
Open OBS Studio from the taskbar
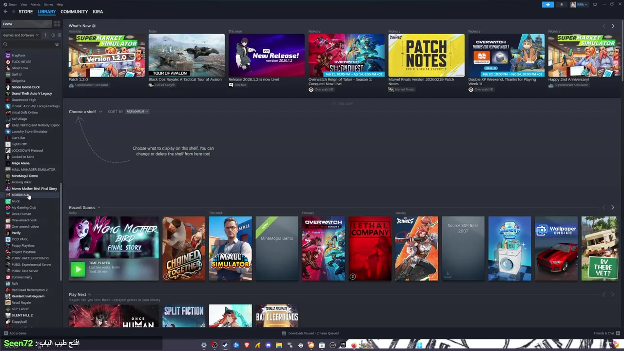(214, 345)
